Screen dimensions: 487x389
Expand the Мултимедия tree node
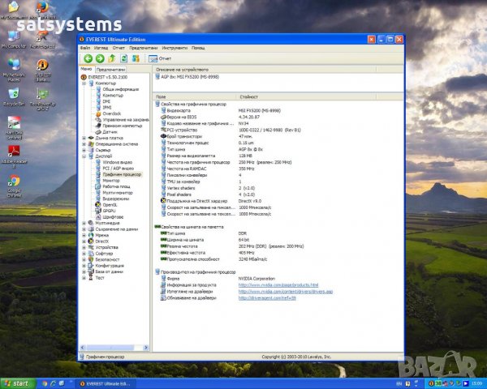point(85,223)
